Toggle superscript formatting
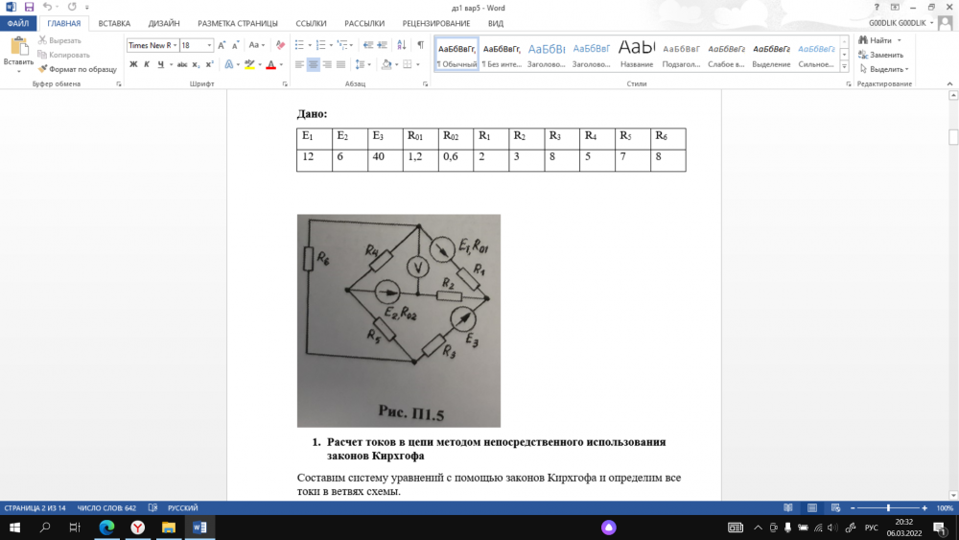 pyautogui.click(x=209, y=64)
